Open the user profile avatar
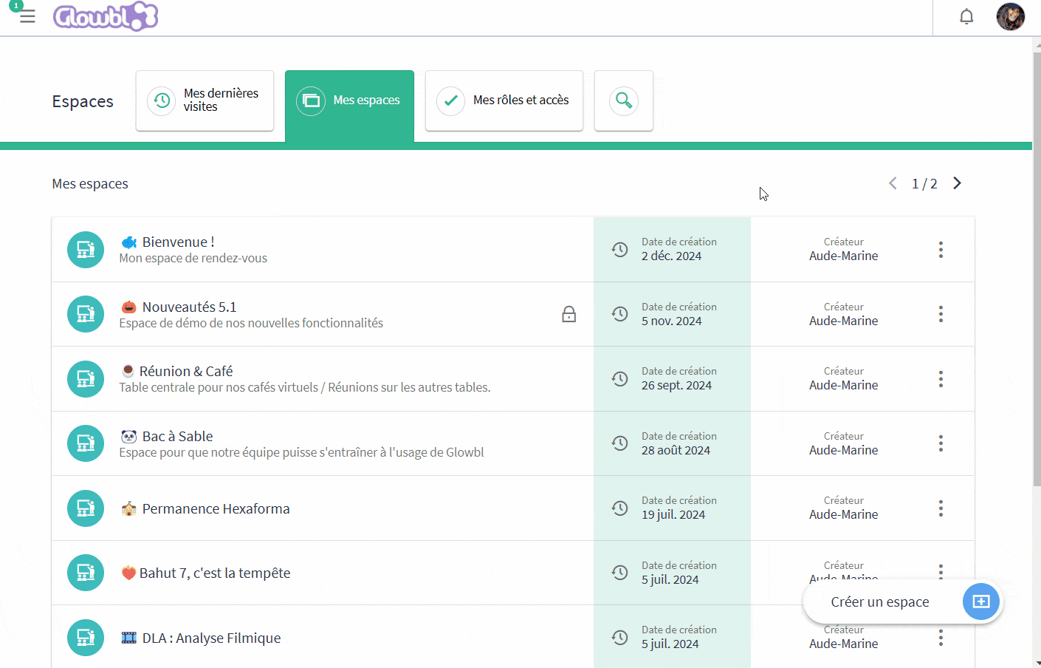The height and width of the screenshot is (668, 1041). click(x=1011, y=16)
